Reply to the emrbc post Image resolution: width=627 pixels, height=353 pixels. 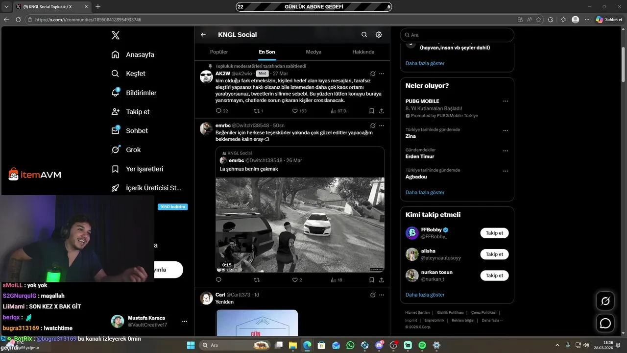click(218, 280)
